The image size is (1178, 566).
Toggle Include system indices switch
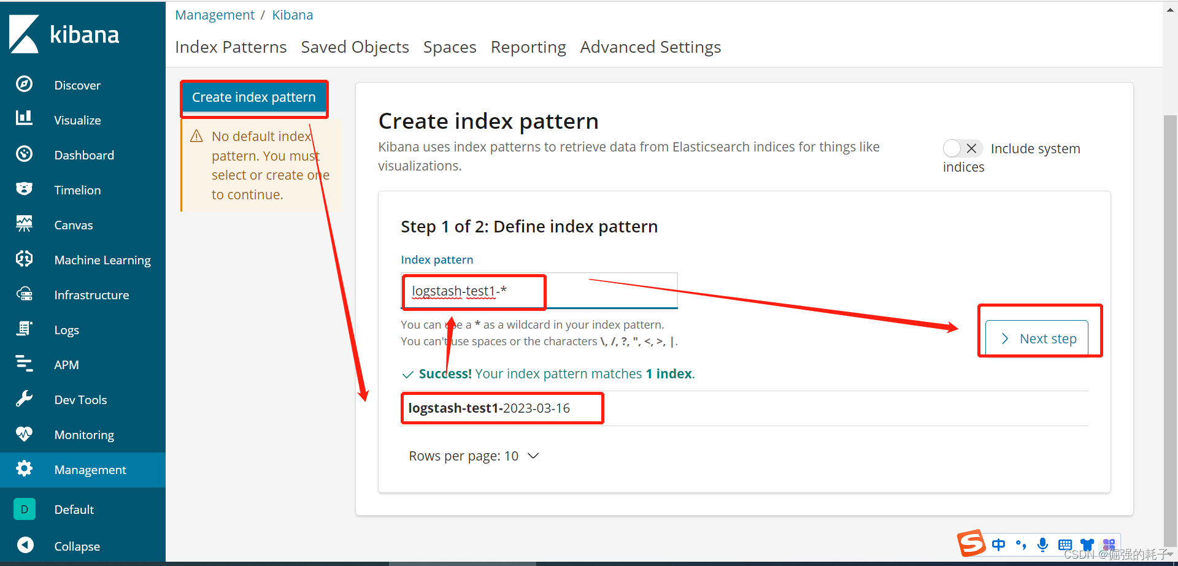click(962, 148)
